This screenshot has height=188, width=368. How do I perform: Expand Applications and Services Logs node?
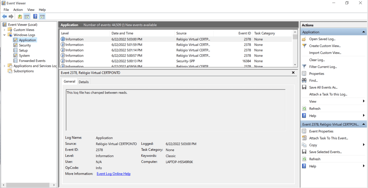(5, 66)
